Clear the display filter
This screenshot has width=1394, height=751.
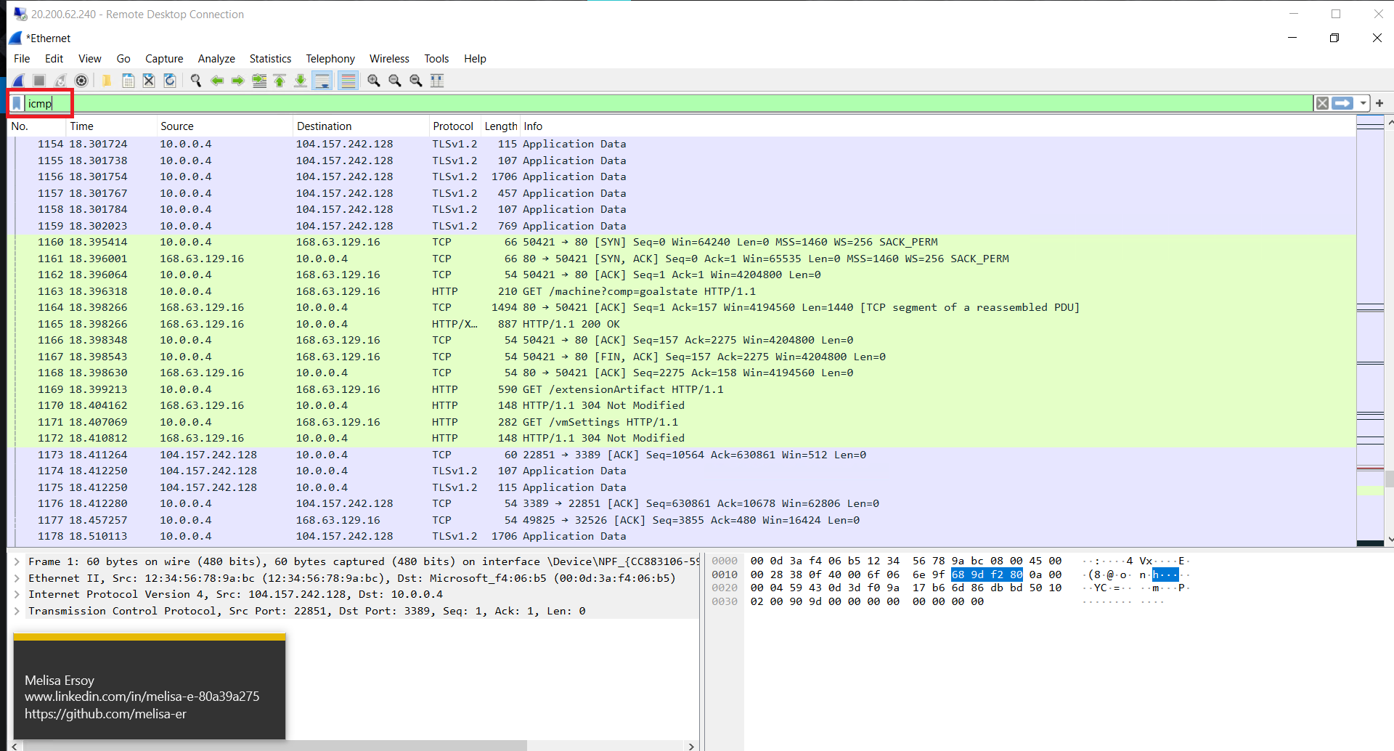pyautogui.click(x=1322, y=103)
